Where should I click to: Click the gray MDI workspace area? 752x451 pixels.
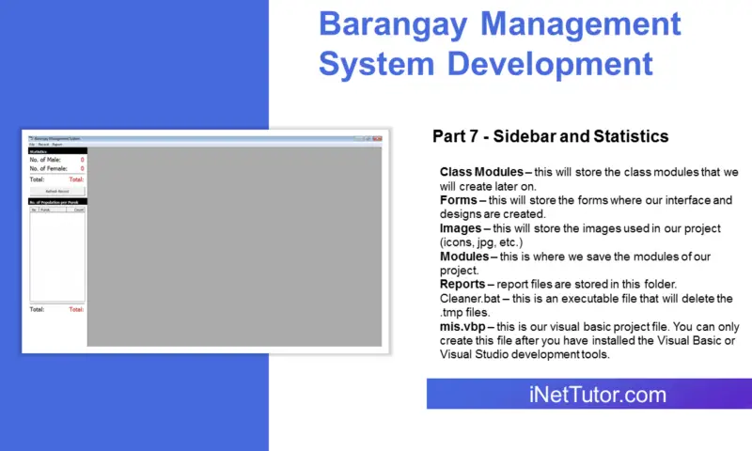234,246
